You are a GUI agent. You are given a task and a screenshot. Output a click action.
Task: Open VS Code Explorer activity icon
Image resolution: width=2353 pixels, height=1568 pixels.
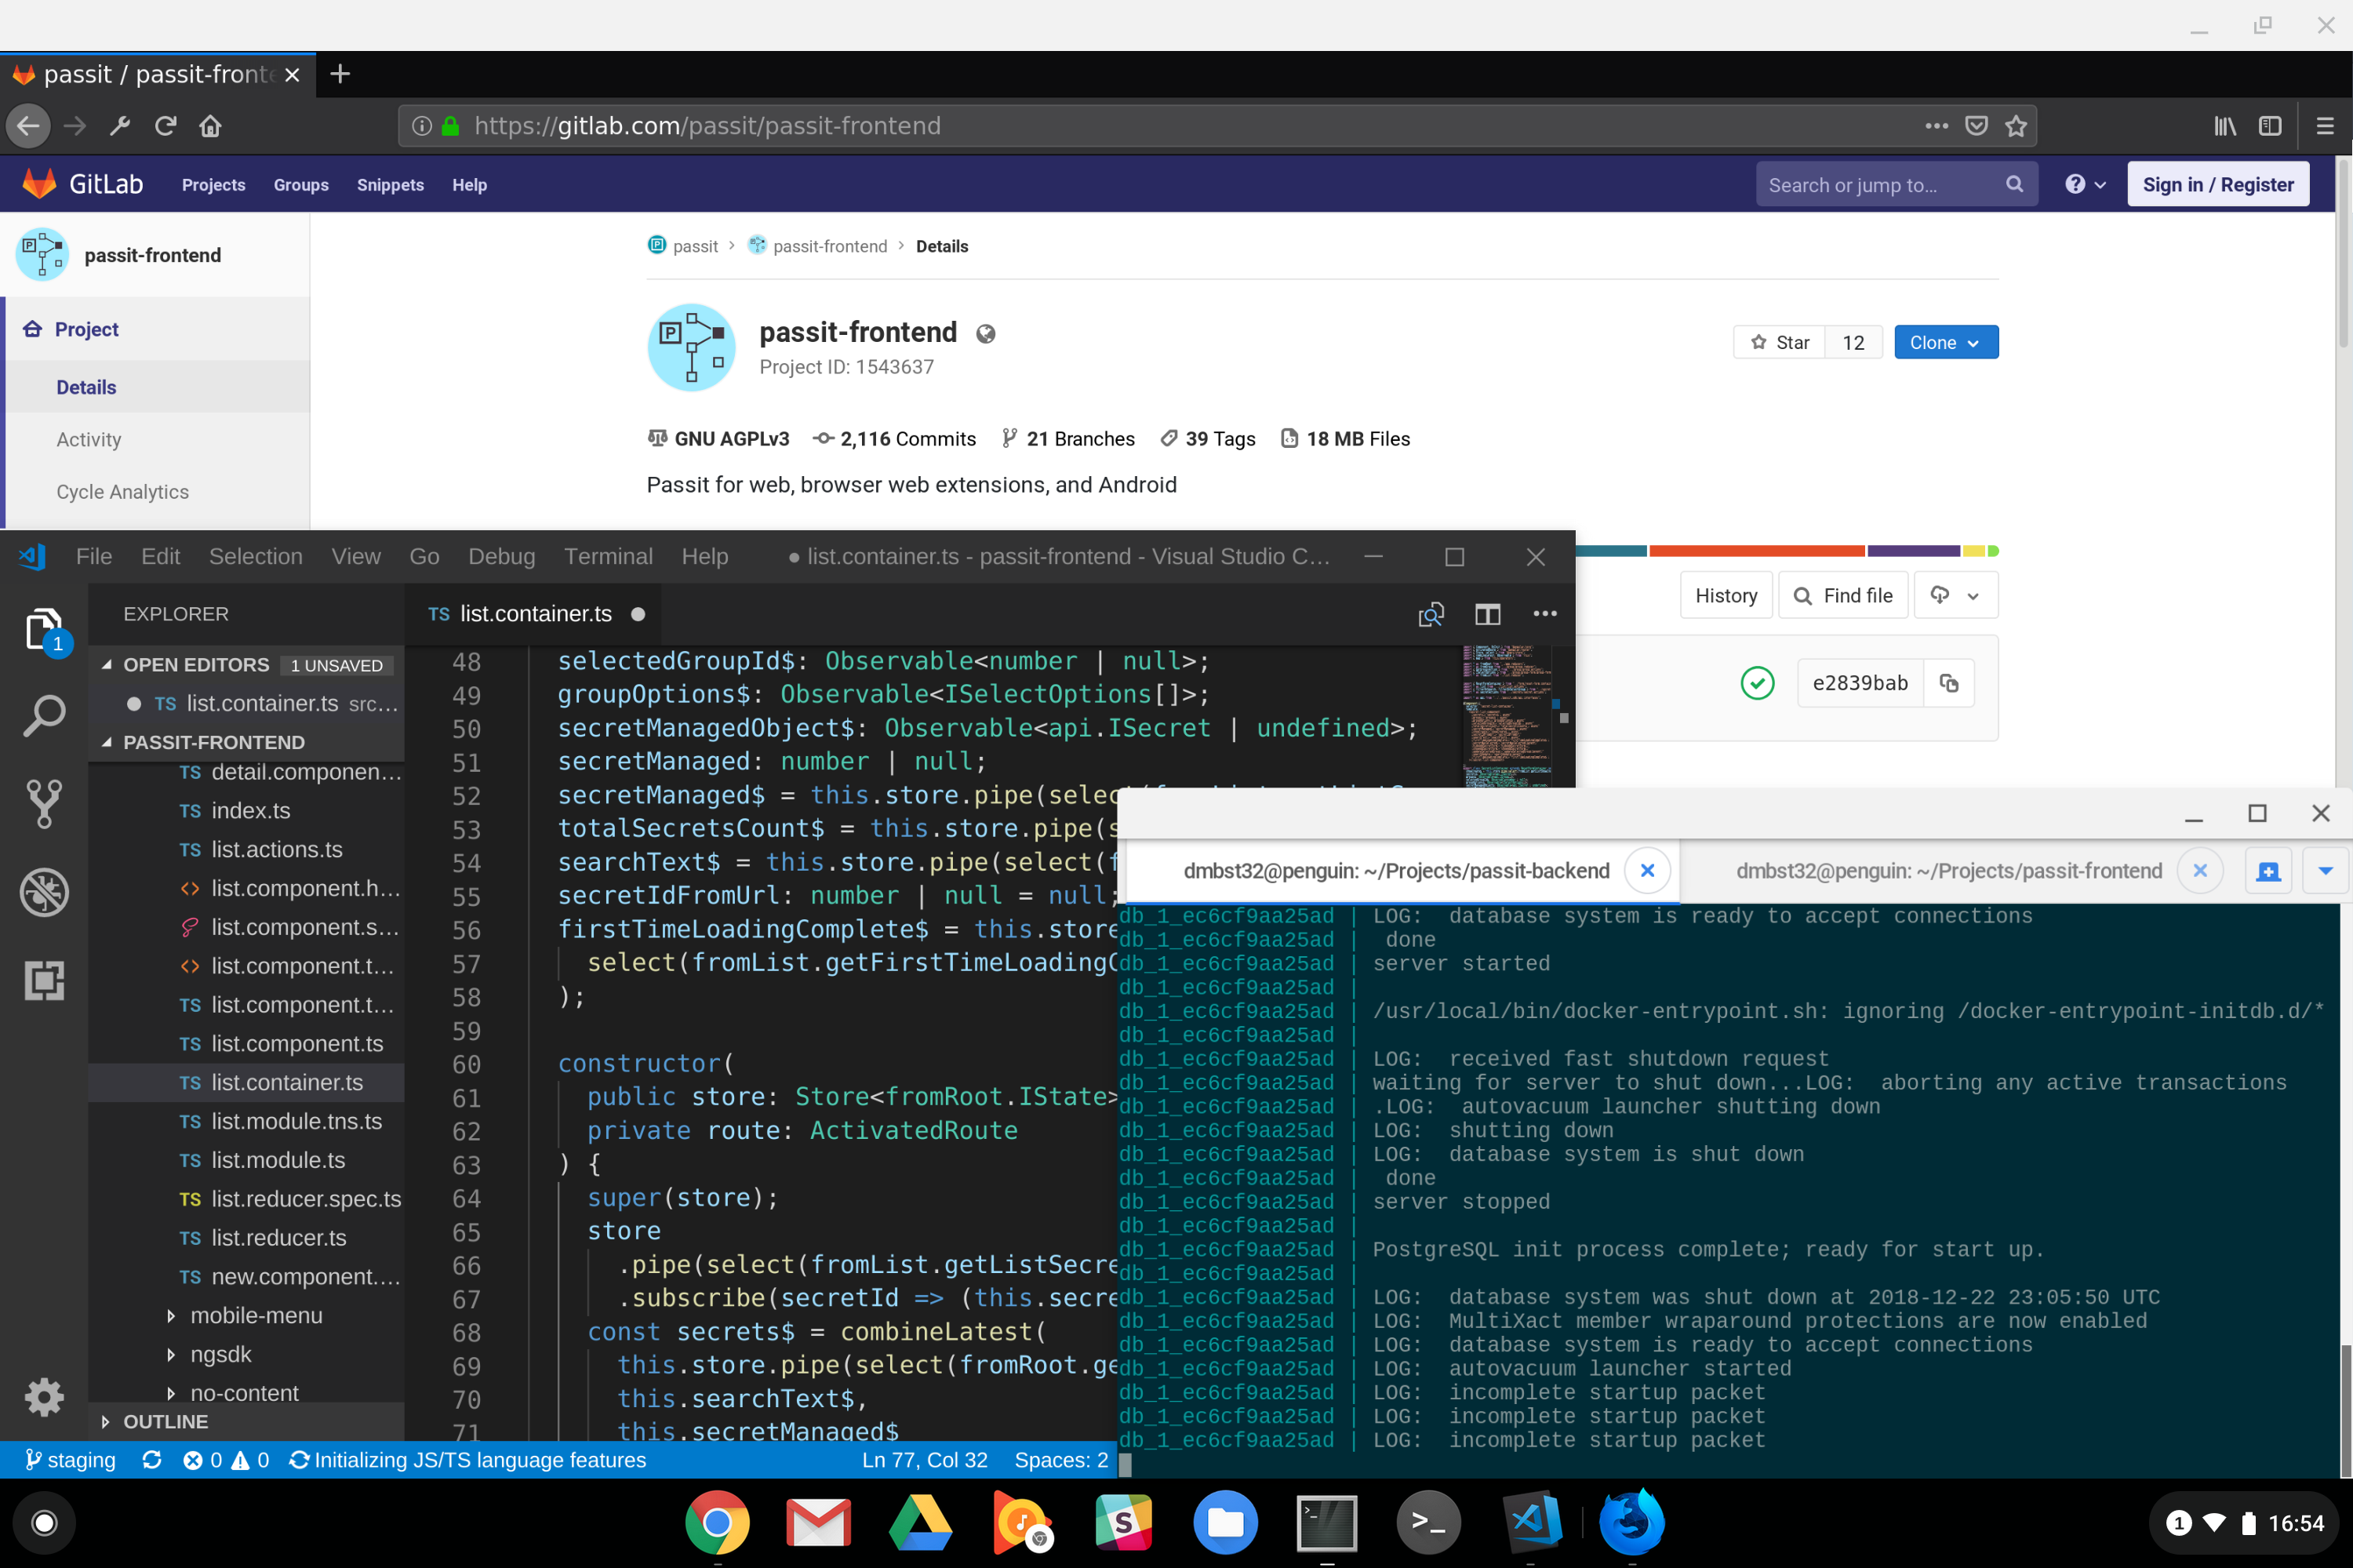click(x=44, y=630)
